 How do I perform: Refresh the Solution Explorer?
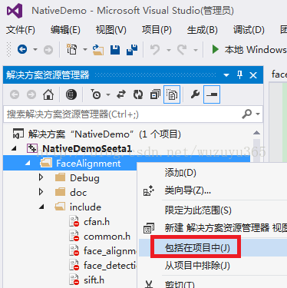(138, 94)
